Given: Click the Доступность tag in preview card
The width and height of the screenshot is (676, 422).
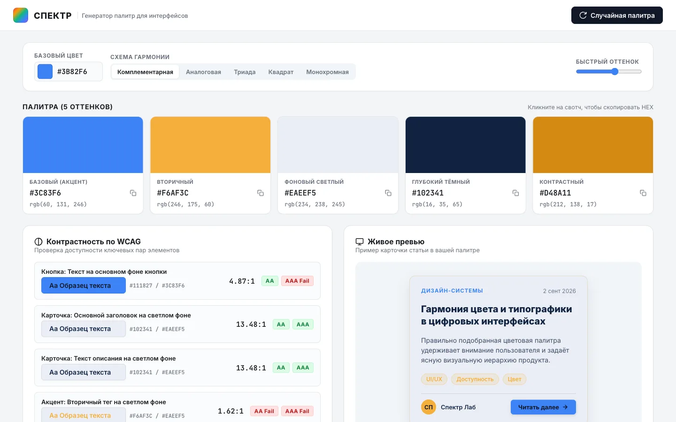Looking at the screenshot, I should (475, 379).
